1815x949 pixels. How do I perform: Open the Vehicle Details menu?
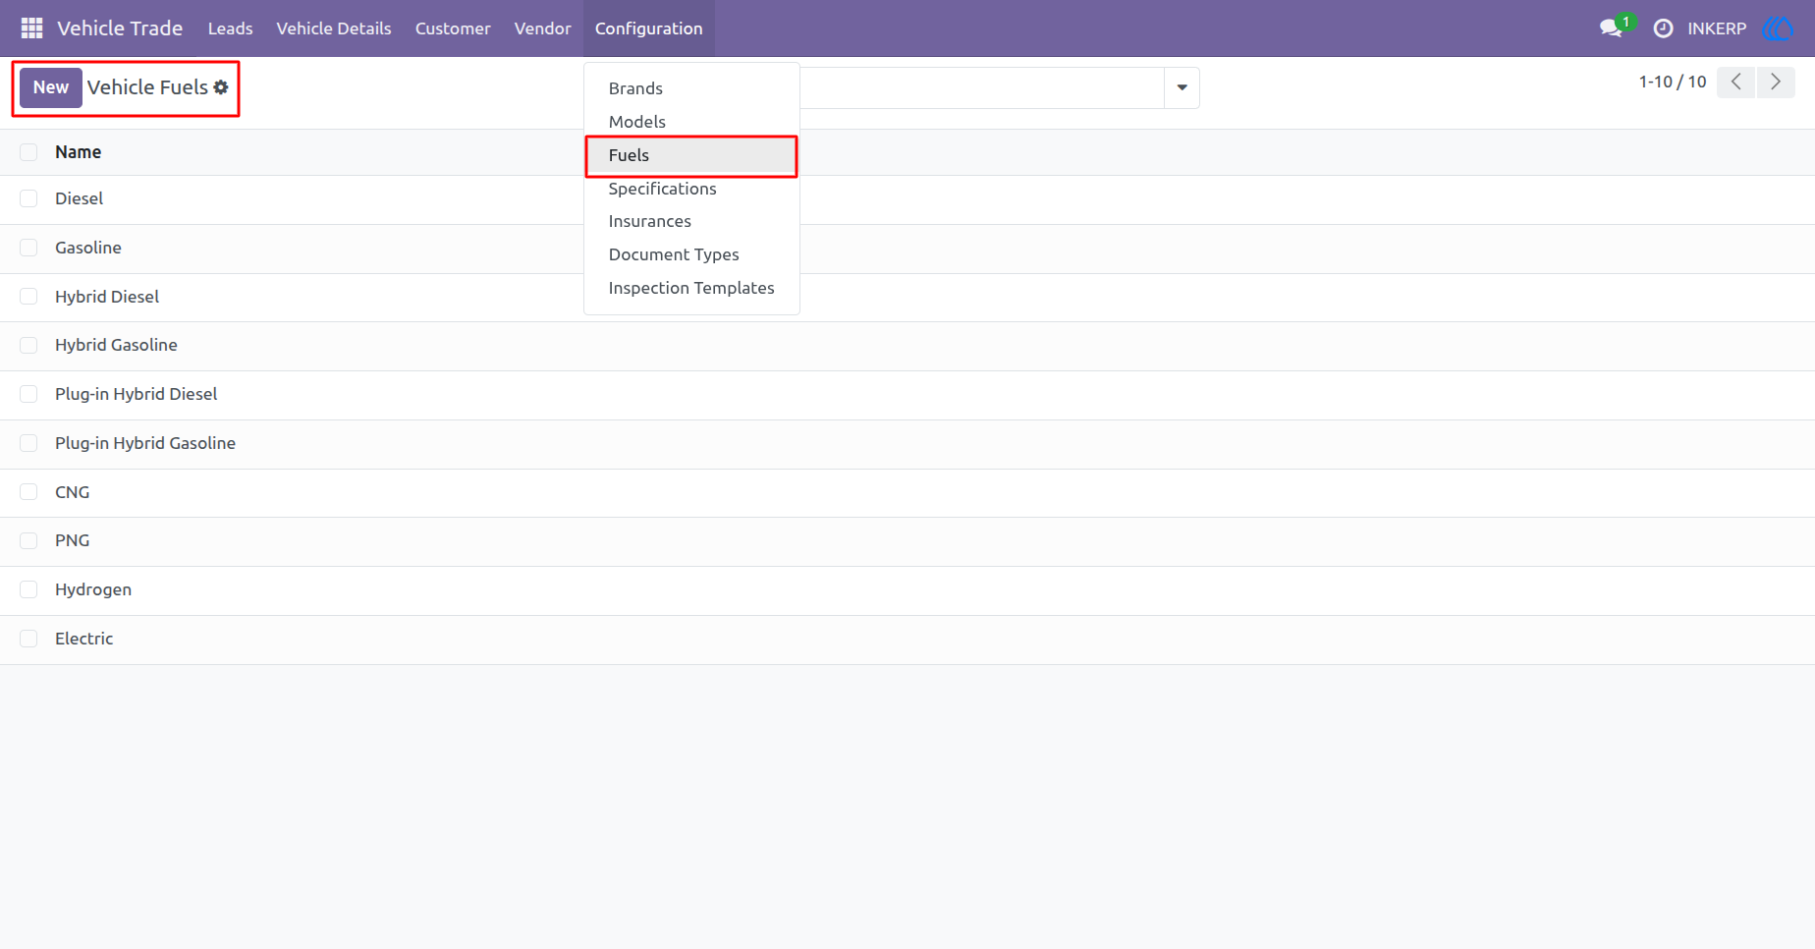[x=334, y=28]
